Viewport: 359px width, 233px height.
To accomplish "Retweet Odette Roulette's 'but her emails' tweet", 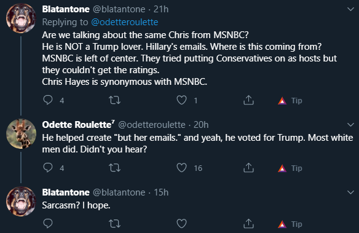I will coord(114,168).
